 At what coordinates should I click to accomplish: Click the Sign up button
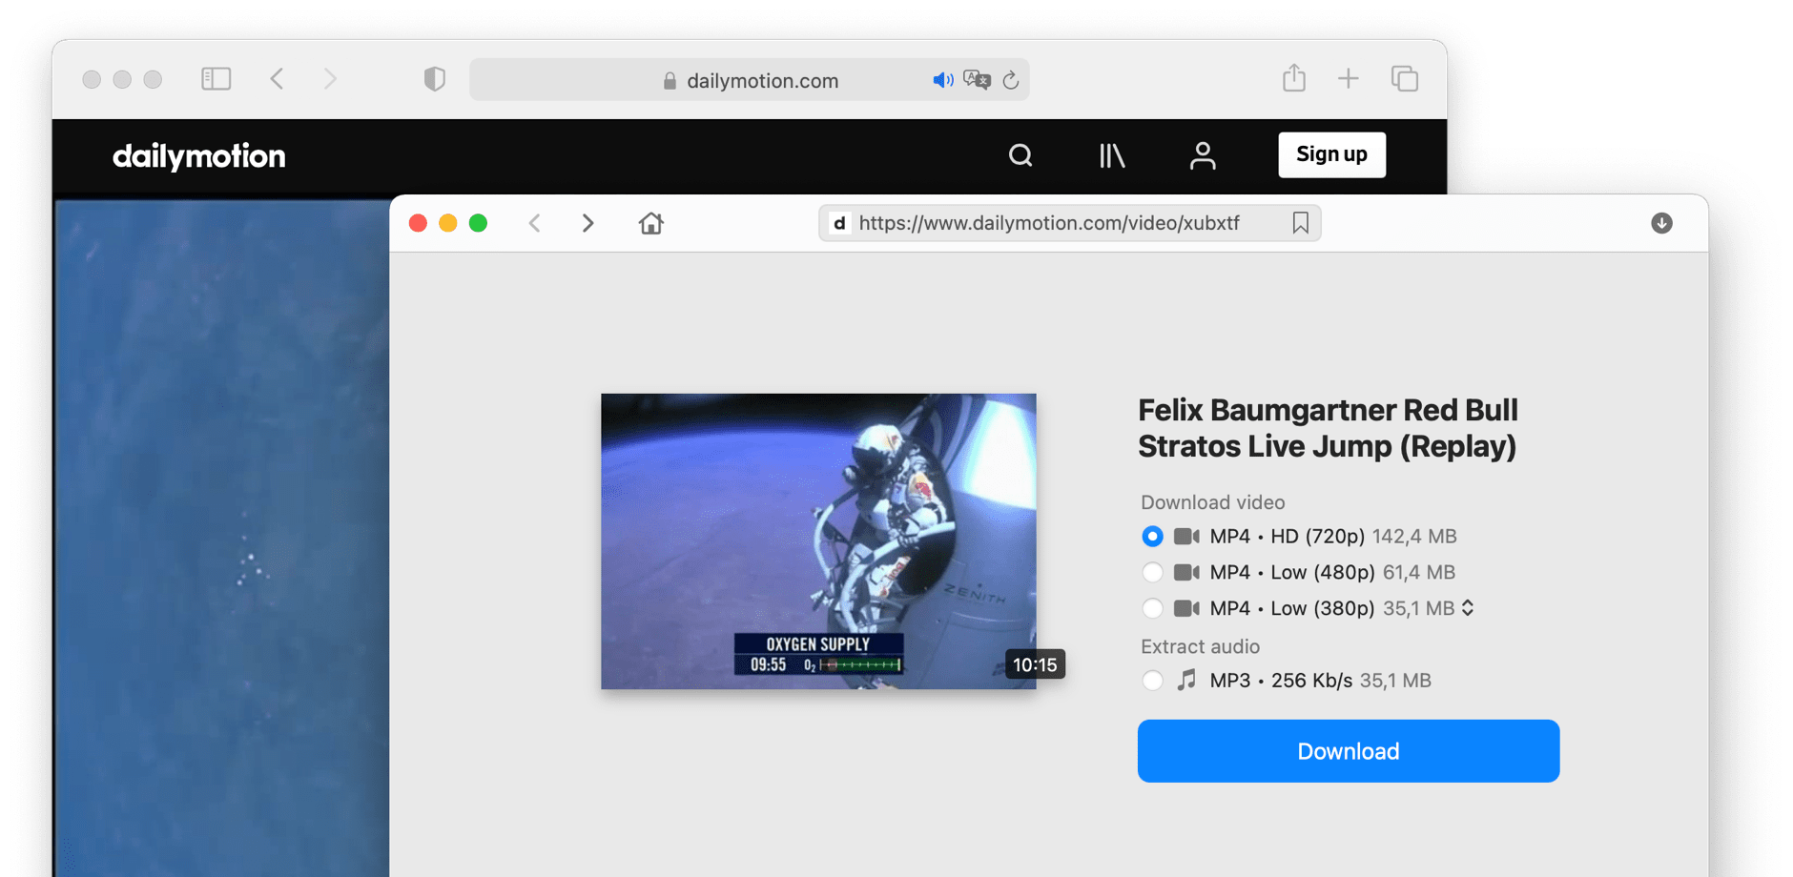coord(1331,154)
